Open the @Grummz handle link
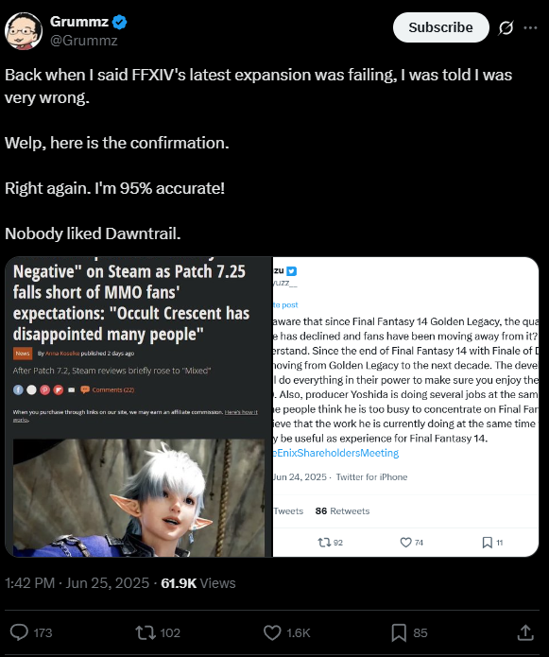549x657 pixels. click(x=84, y=41)
